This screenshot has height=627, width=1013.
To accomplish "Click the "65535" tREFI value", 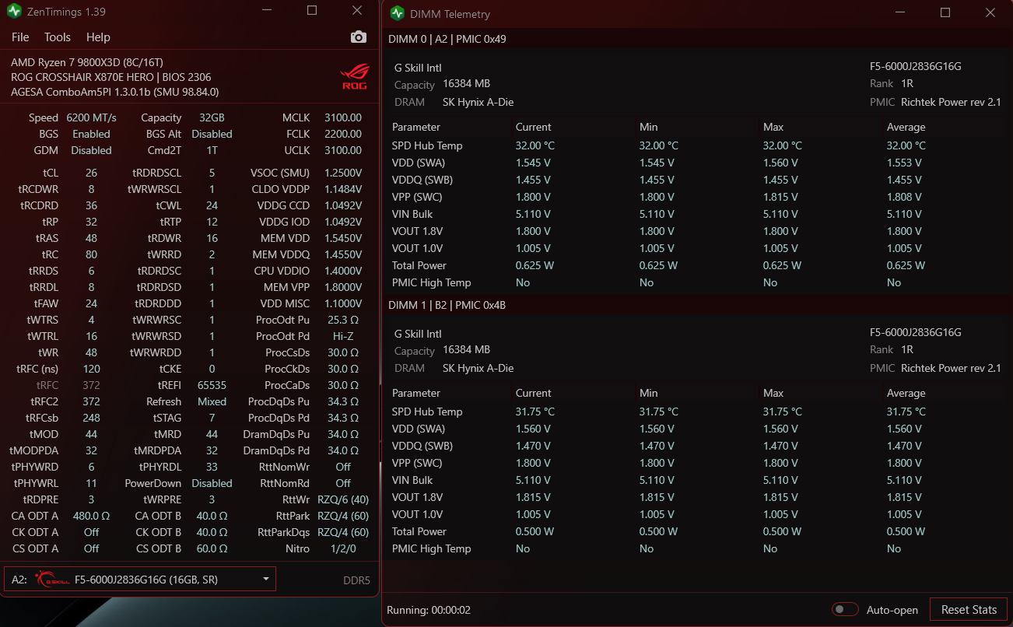I will (212, 385).
